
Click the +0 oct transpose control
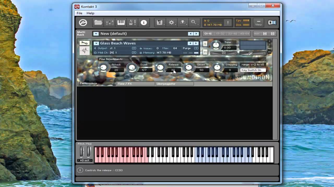click(x=84, y=160)
